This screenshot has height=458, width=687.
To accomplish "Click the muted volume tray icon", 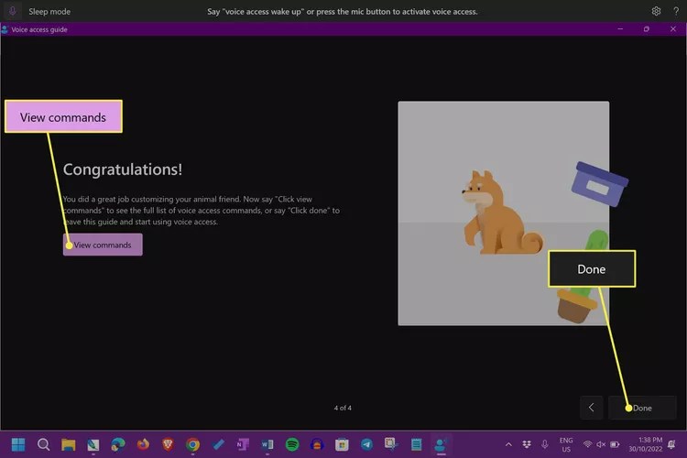I will coord(601,444).
